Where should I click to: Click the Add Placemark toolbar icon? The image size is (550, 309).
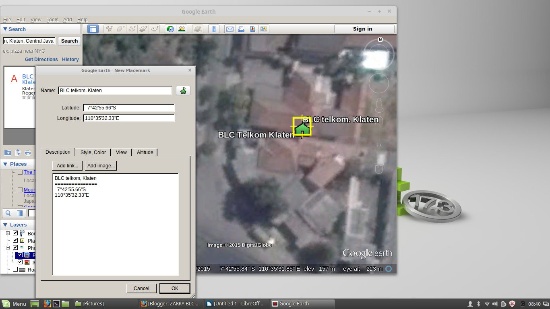tap(109, 29)
